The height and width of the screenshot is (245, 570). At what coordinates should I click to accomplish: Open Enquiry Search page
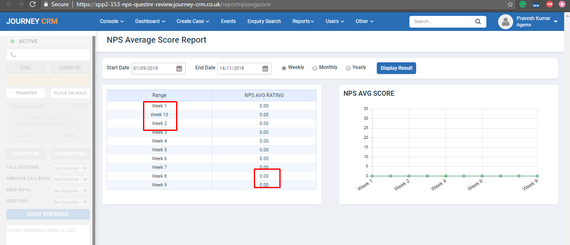coord(264,21)
